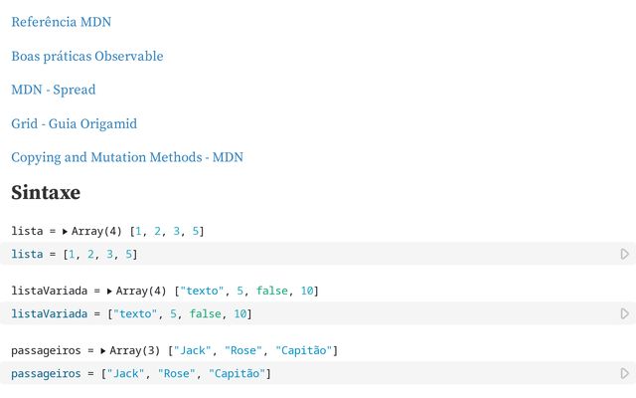The height and width of the screenshot is (398, 636).
Task: Run the lista cell play icon
Action: pos(624,255)
